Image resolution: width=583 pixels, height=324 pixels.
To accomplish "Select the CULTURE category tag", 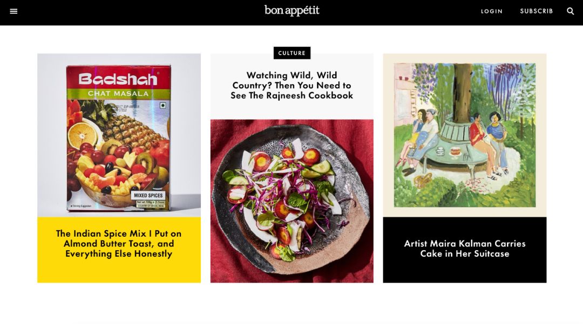I will tap(292, 53).
